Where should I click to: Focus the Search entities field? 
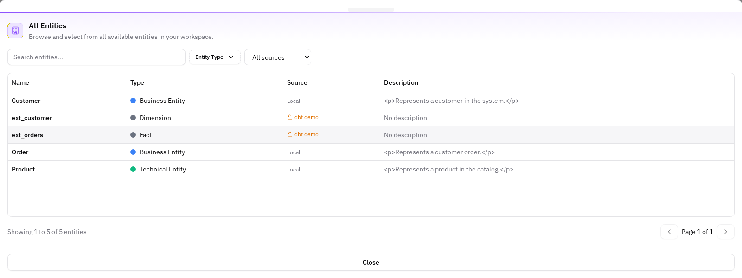pyautogui.click(x=96, y=57)
